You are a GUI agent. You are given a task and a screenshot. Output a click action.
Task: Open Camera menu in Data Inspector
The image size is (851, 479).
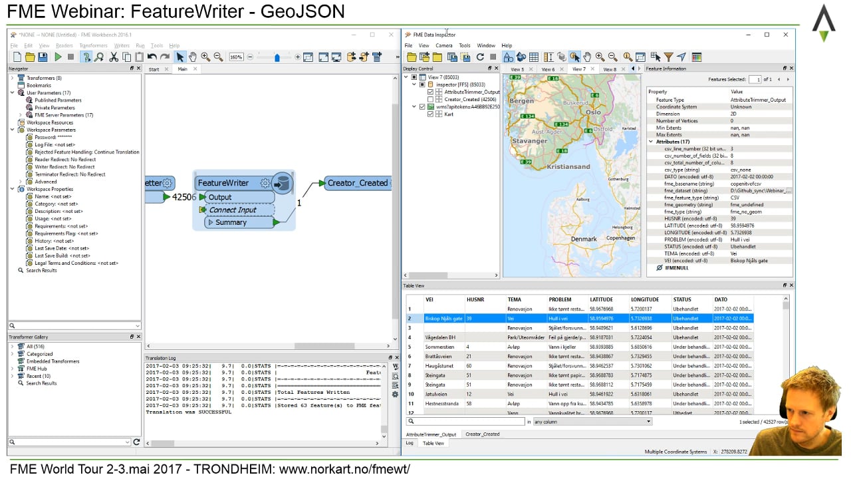(x=444, y=45)
